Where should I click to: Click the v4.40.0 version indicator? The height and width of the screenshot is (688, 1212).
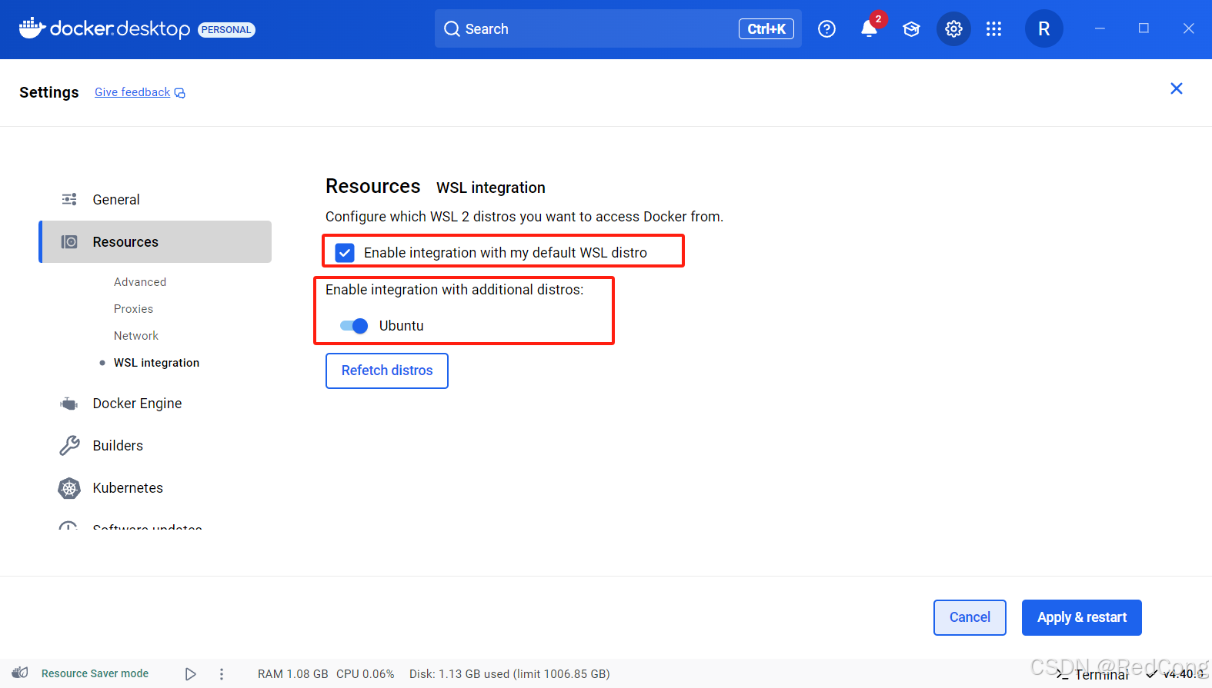click(x=1176, y=674)
